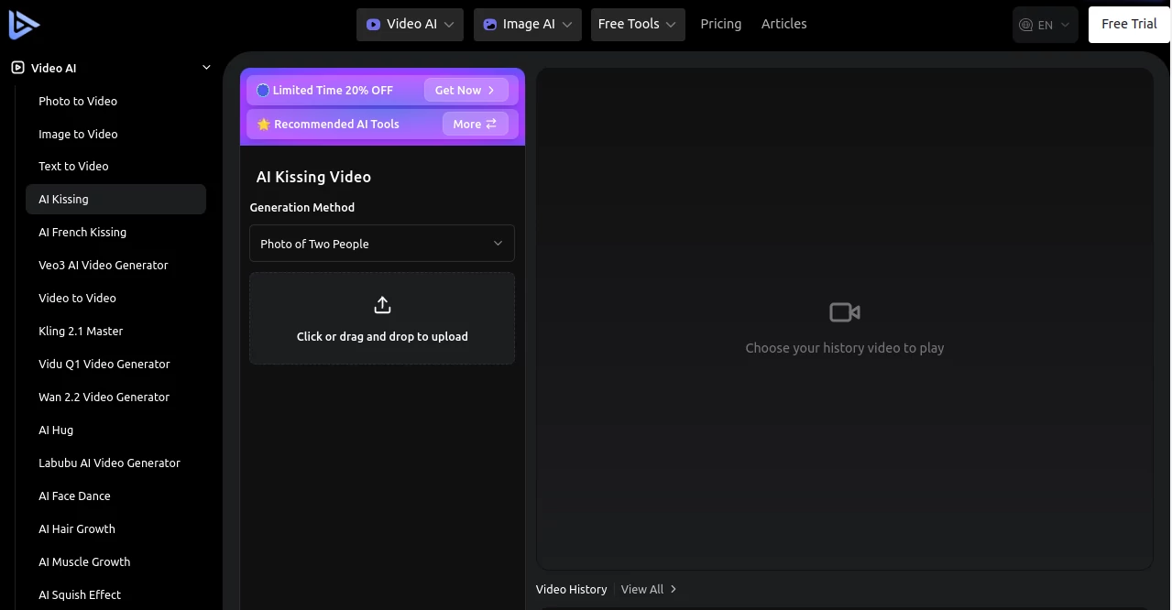Open the Photo of Two People generation method dropdown
Image resolution: width=1172 pixels, height=610 pixels.
[x=382, y=243]
